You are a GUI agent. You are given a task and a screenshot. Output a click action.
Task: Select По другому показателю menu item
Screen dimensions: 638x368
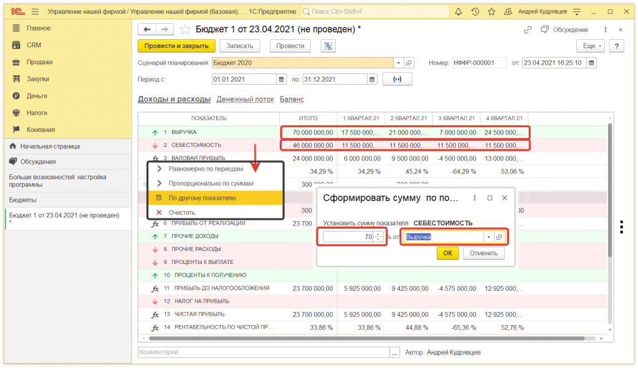(202, 198)
